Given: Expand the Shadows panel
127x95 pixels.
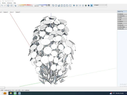Looking at the screenshot, I should pyautogui.click(x=122, y=21).
